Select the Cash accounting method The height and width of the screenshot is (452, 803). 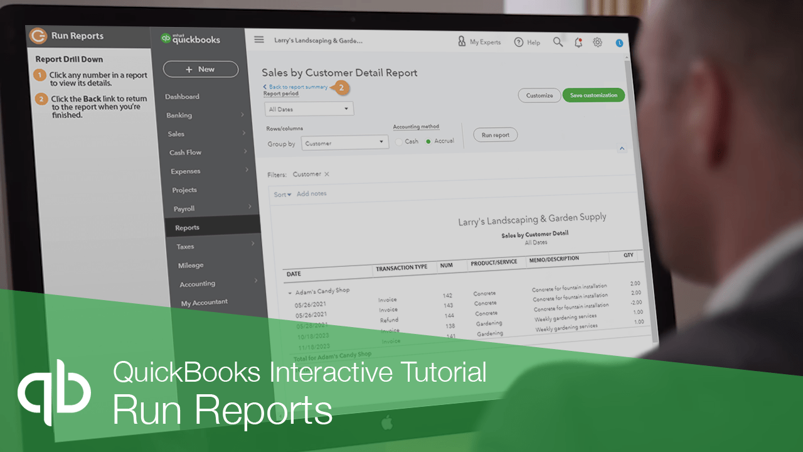coord(398,142)
